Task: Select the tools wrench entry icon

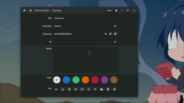Action: coord(89,89)
